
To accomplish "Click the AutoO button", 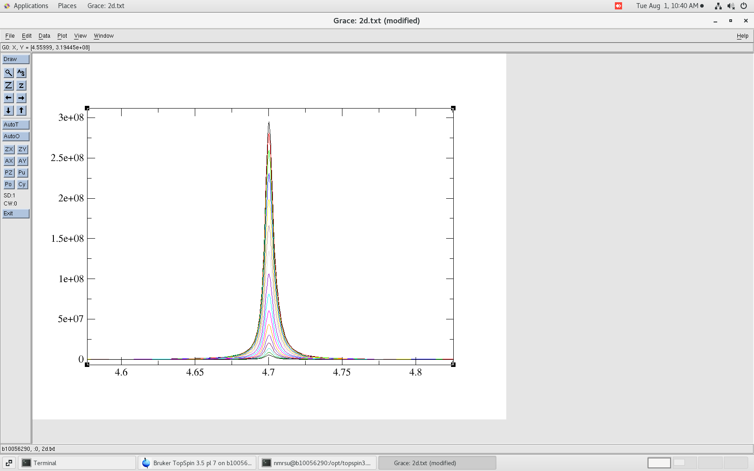I will coord(16,136).
